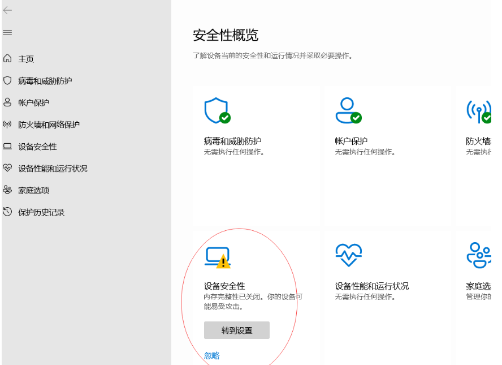Select the 家庭选项 family icon in sidebar
The width and height of the screenshot is (502, 365).
tap(8, 190)
